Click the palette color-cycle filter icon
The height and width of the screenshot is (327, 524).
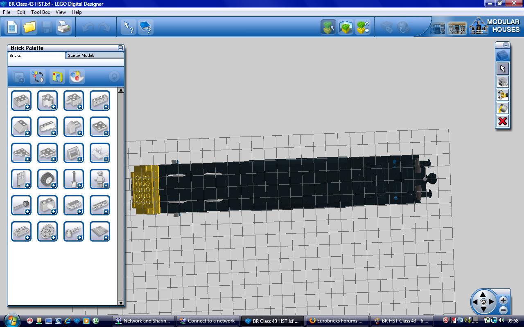(38, 76)
